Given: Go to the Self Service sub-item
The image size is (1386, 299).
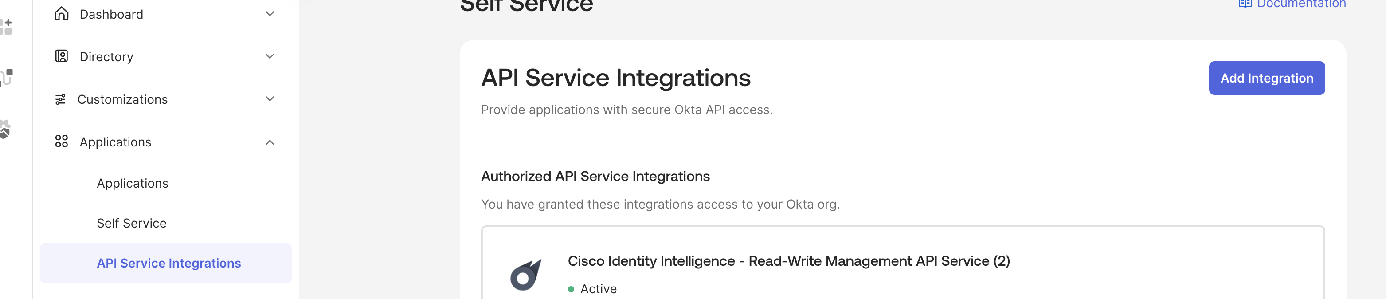Looking at the screenshot, I should (131, 223).
